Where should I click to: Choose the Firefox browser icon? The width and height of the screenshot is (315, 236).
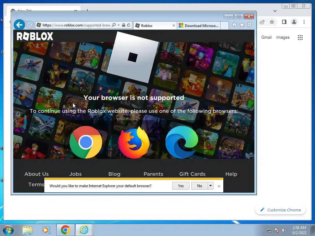(x=134, y=143)
